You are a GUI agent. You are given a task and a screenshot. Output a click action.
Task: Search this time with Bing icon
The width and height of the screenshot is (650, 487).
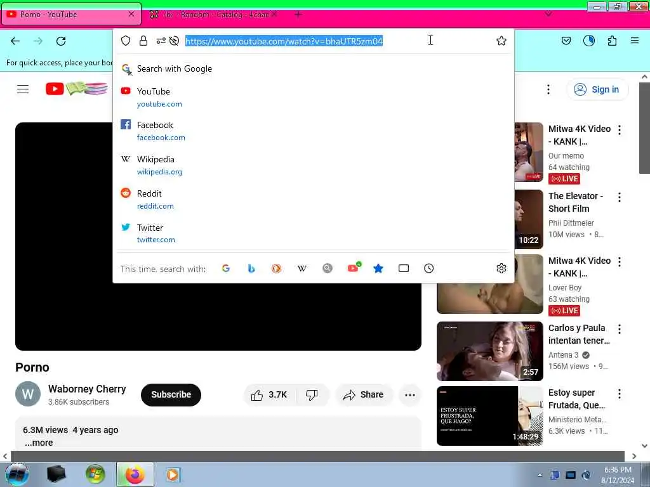point(251,268)
